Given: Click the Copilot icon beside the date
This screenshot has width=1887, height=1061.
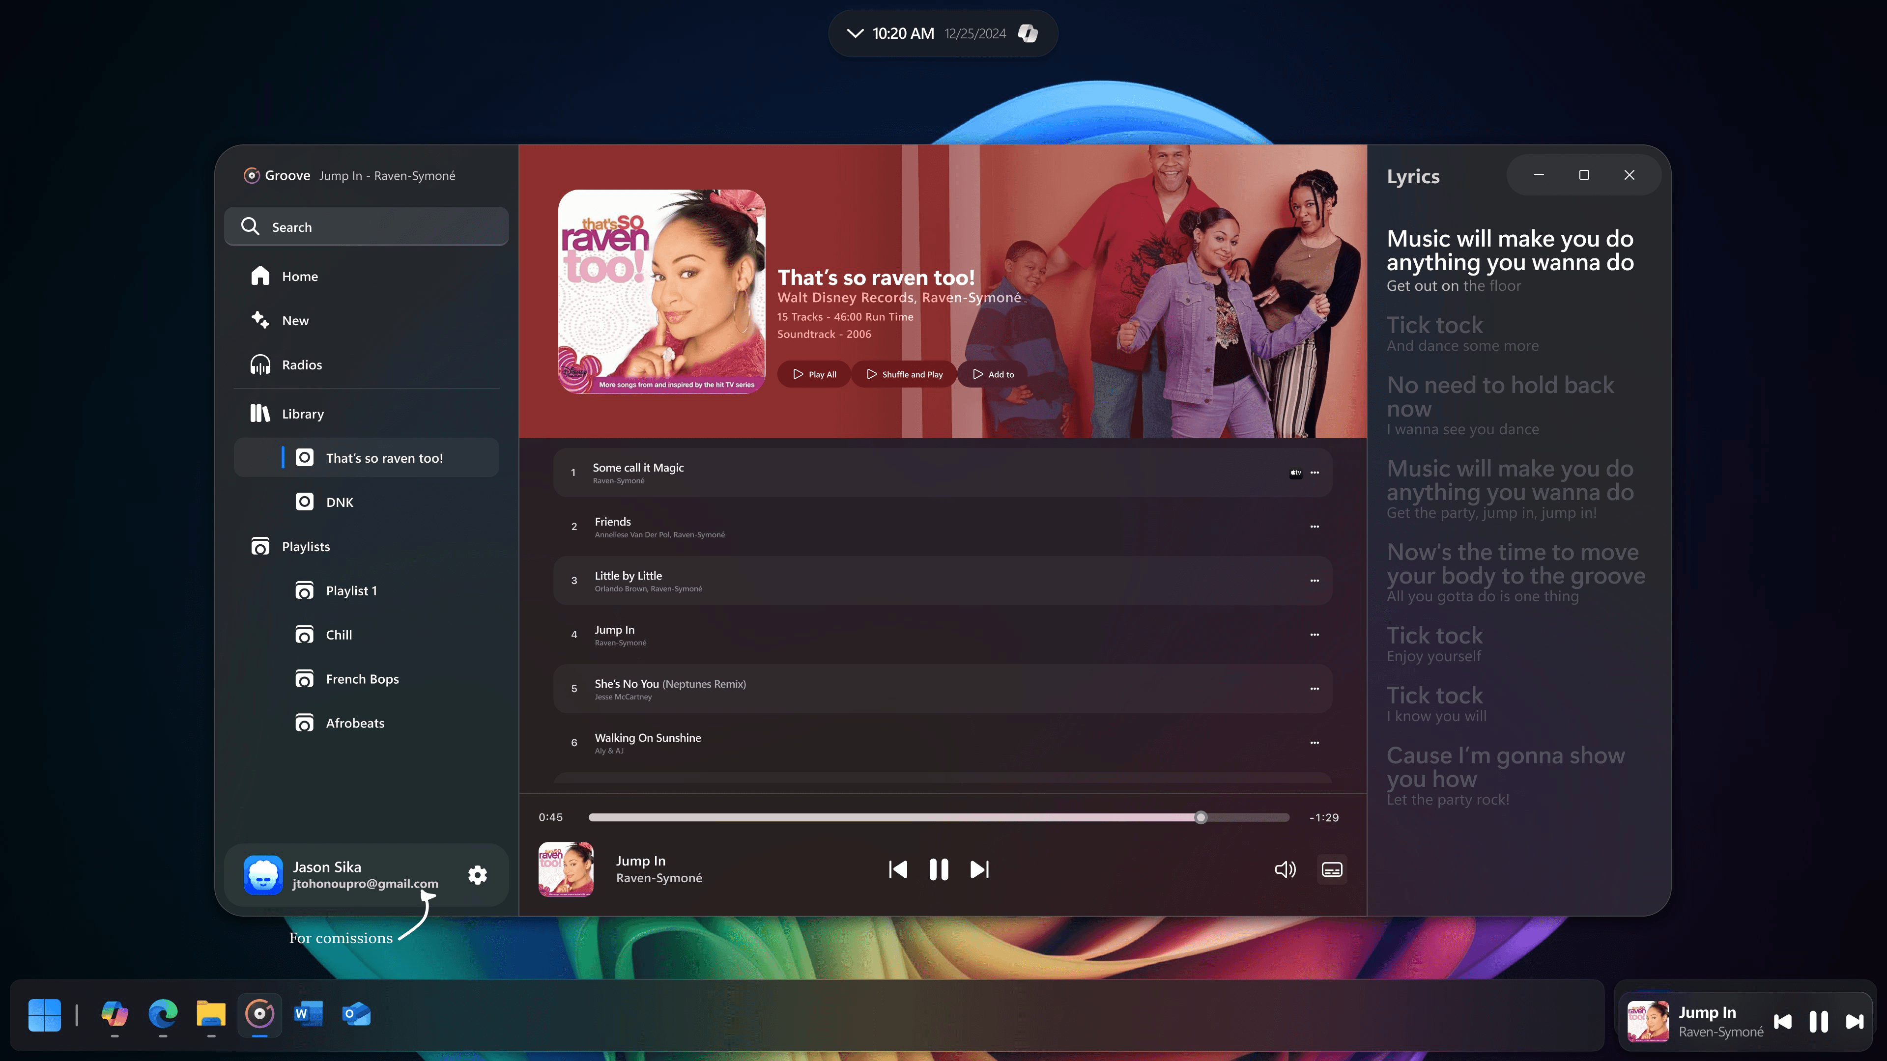Looking at the screenshot, I should (x=1028, y=33).
